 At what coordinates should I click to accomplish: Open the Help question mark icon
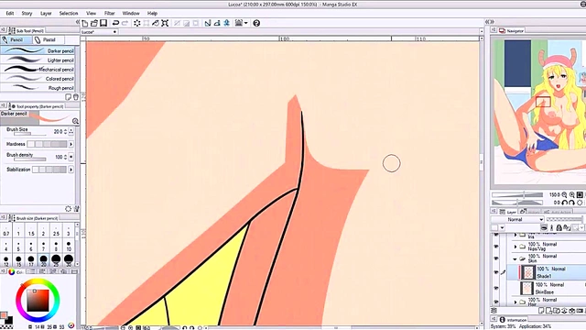(x=256, y=23)
